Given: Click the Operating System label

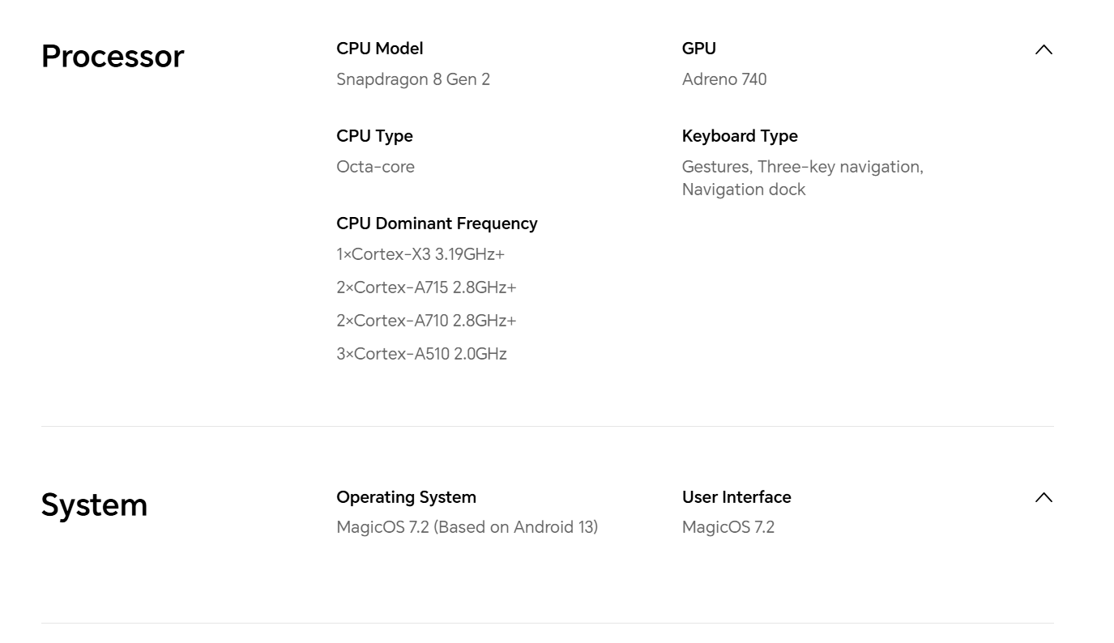Looking at the screenshot, I should (406, 497).
